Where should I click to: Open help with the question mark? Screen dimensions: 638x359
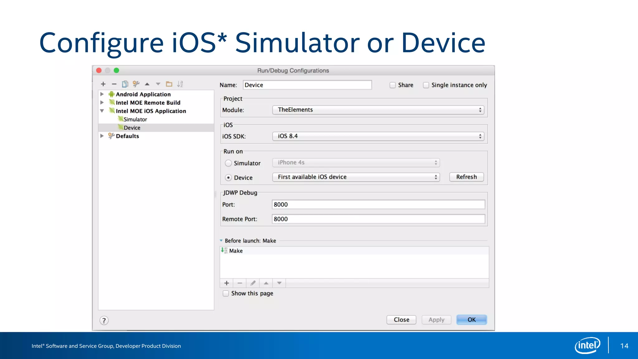104,320
